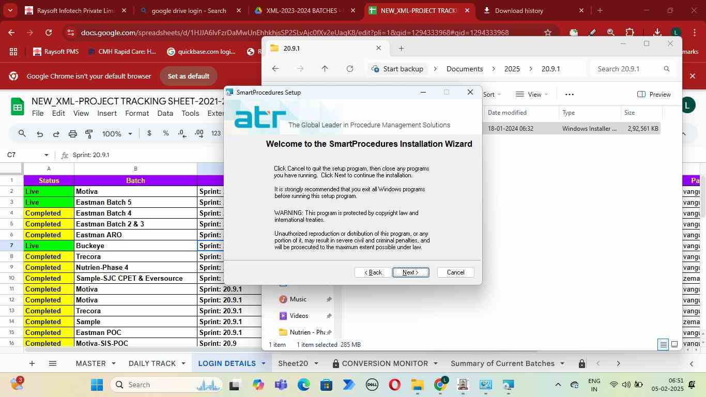
Task: Redo action in Sheets toolbar
Action: (56, 134)
